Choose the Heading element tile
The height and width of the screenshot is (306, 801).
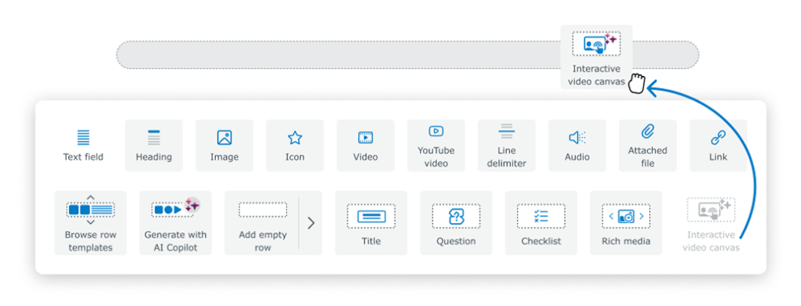[154, 146]
